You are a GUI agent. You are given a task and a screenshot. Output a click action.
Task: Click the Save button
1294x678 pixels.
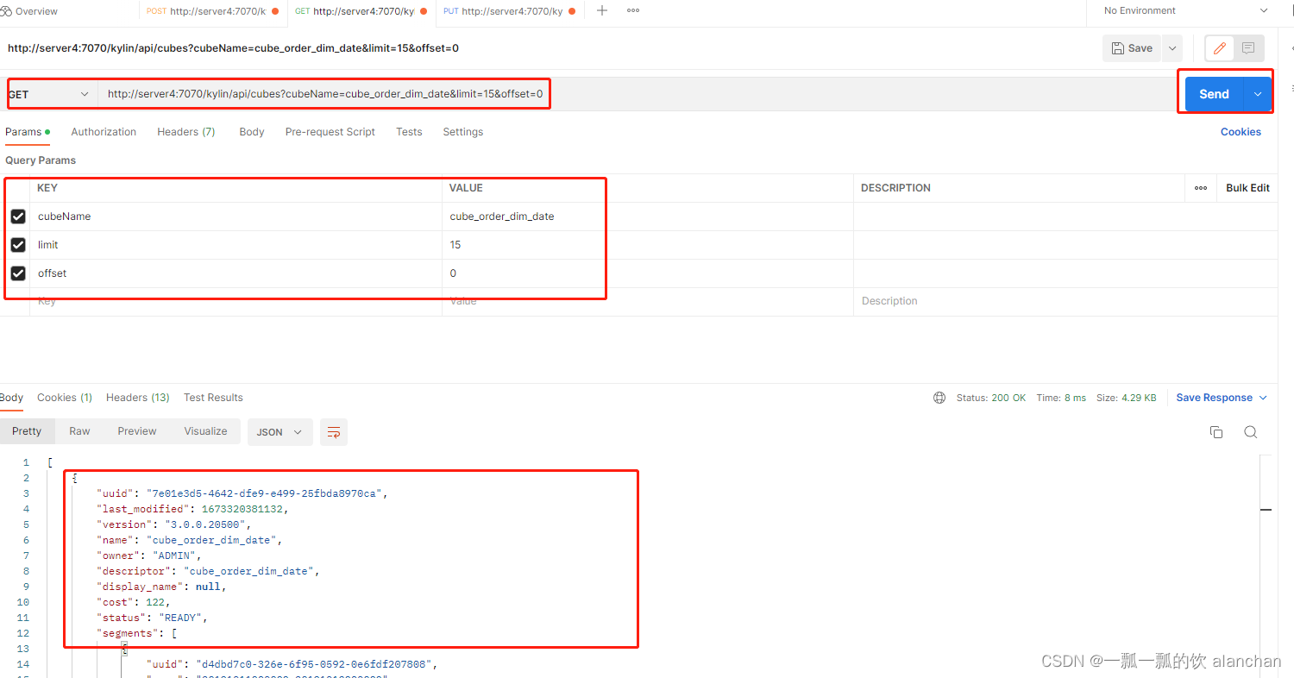click(1132, 48)
